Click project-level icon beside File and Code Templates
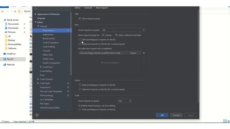Screen dimensions: 230x129 click(x=68, y=91)
